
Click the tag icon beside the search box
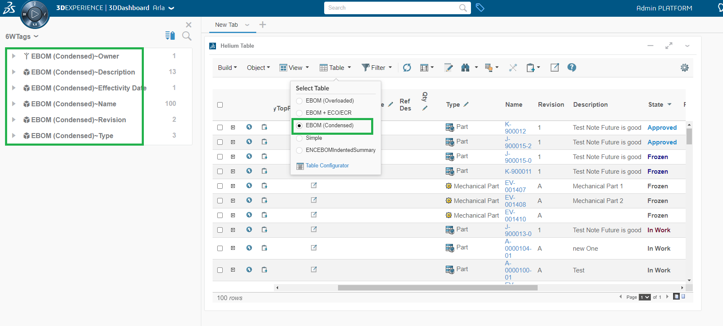(480, 8)
